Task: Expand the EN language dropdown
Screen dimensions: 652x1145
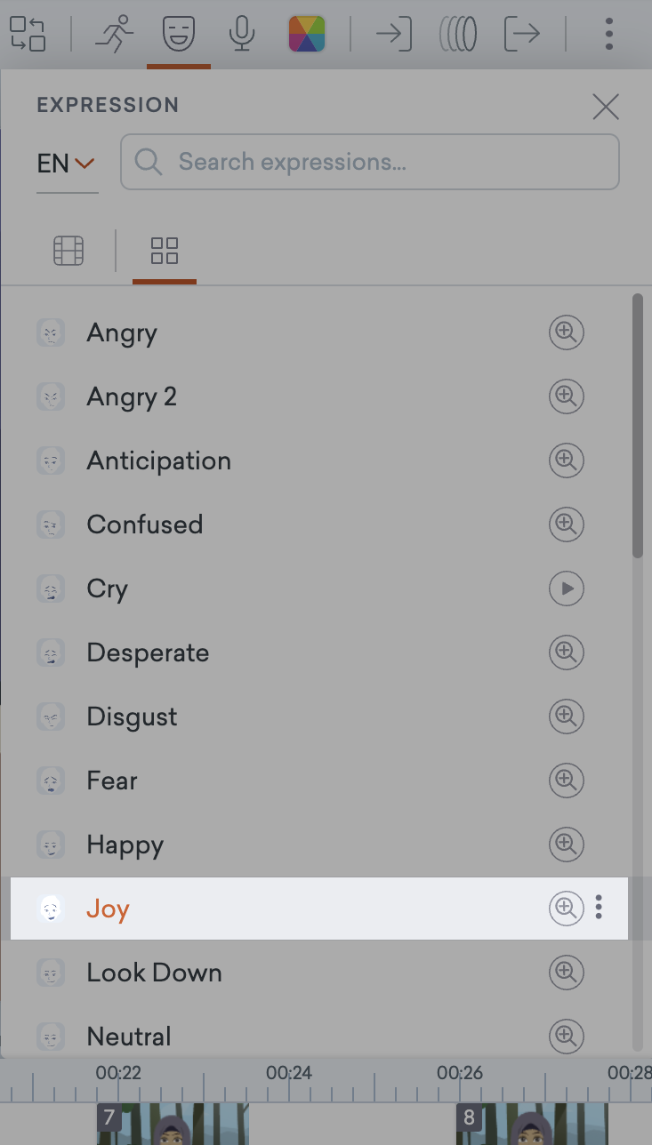Action: click(x=67, y=164)
